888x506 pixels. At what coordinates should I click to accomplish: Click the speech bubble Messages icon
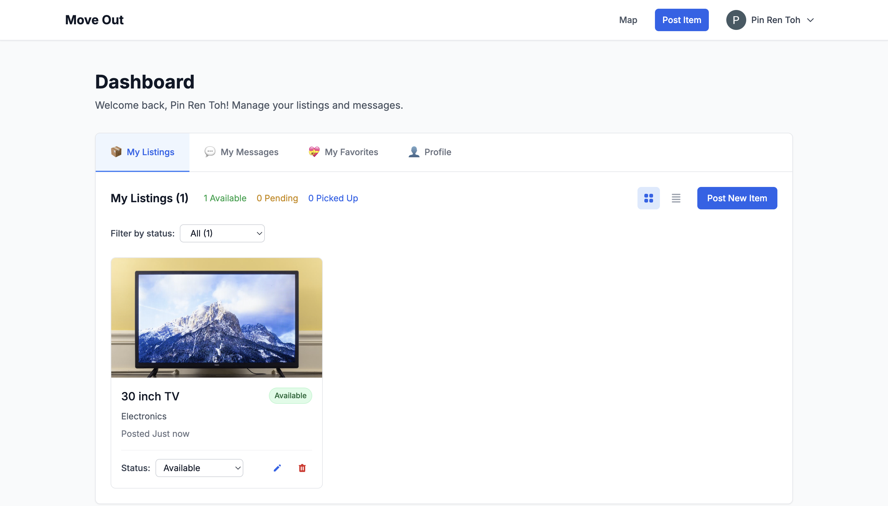210,152
